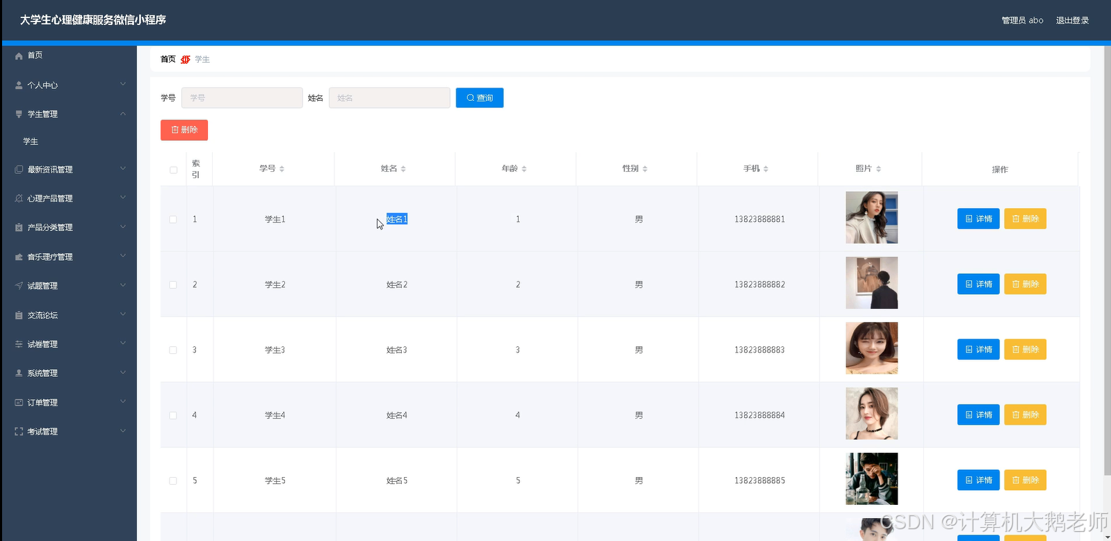Sort the 姓名 column with its arrows
Screen dimensions: 1111x541
403,169
